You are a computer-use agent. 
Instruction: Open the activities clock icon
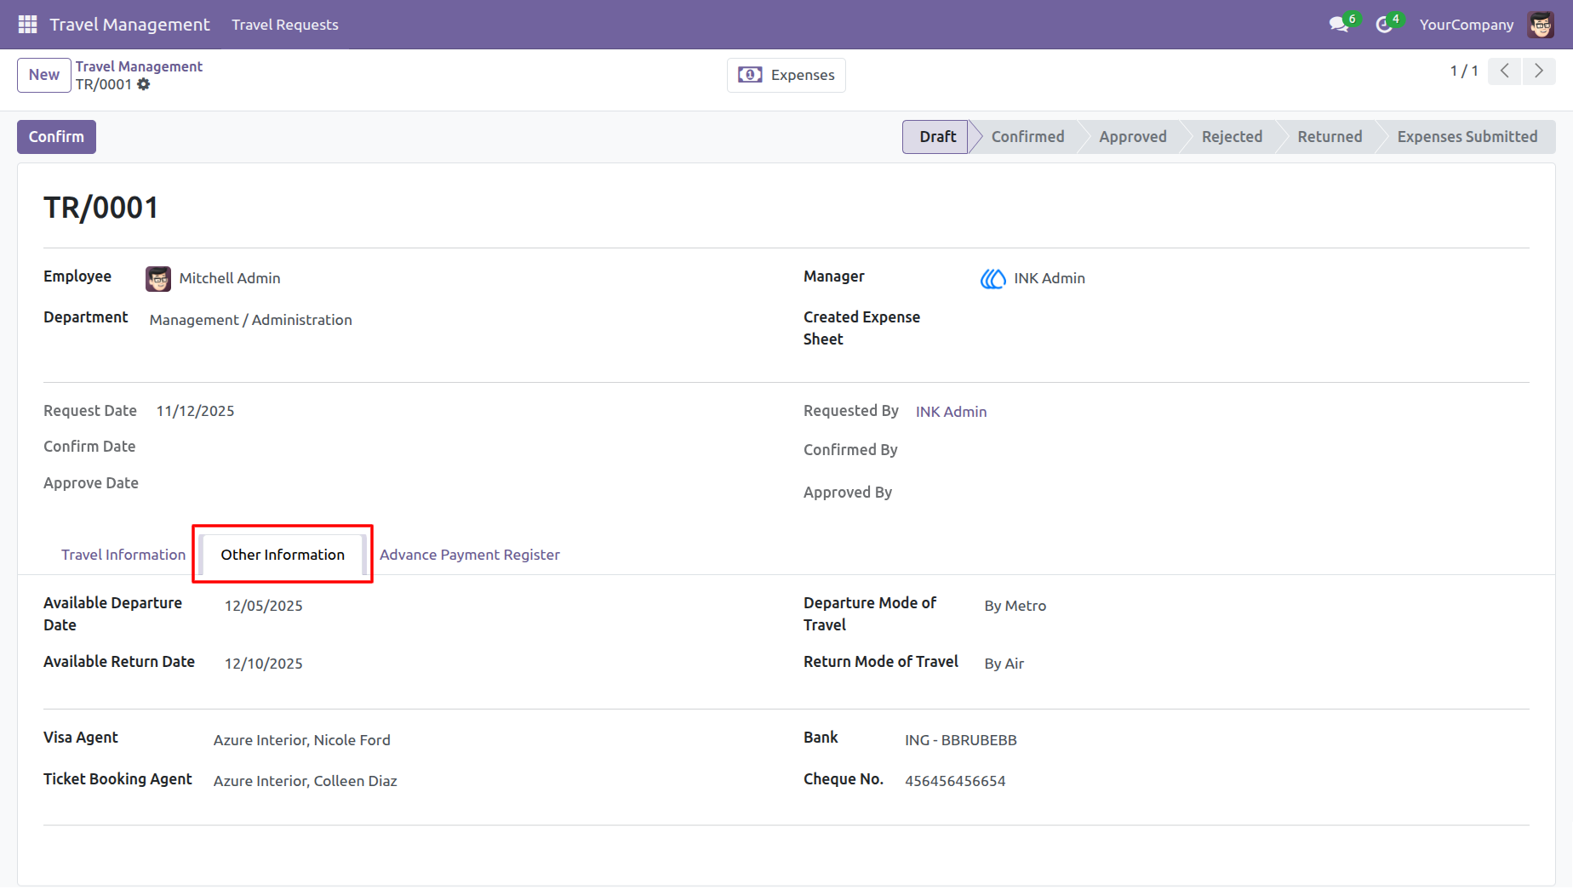click(x=1384, y=25)
